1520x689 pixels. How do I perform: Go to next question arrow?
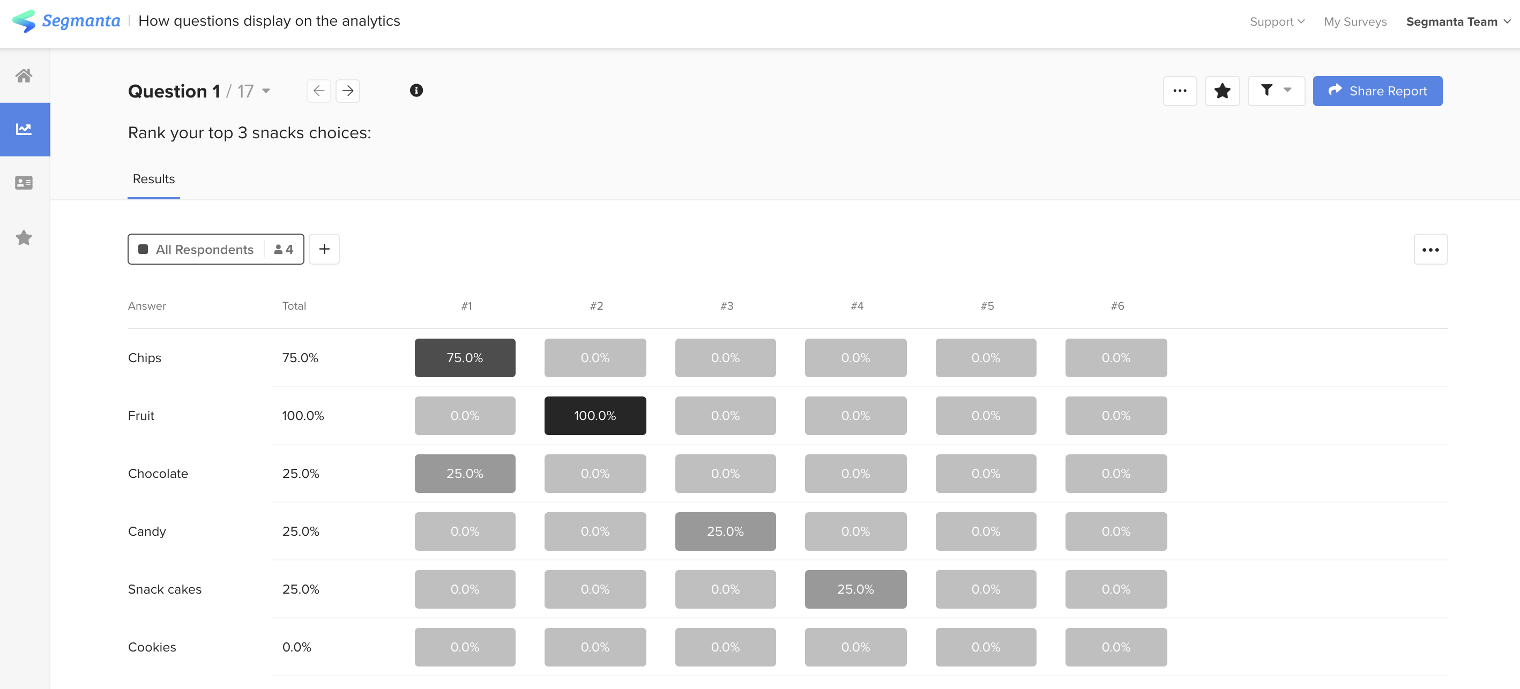click(x=347, y=91)
